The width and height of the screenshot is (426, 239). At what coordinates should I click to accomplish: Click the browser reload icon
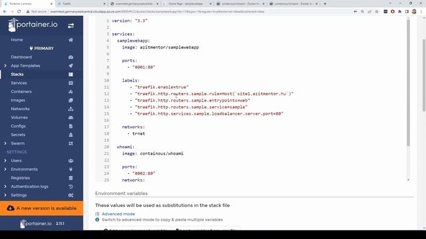point(19,12)
